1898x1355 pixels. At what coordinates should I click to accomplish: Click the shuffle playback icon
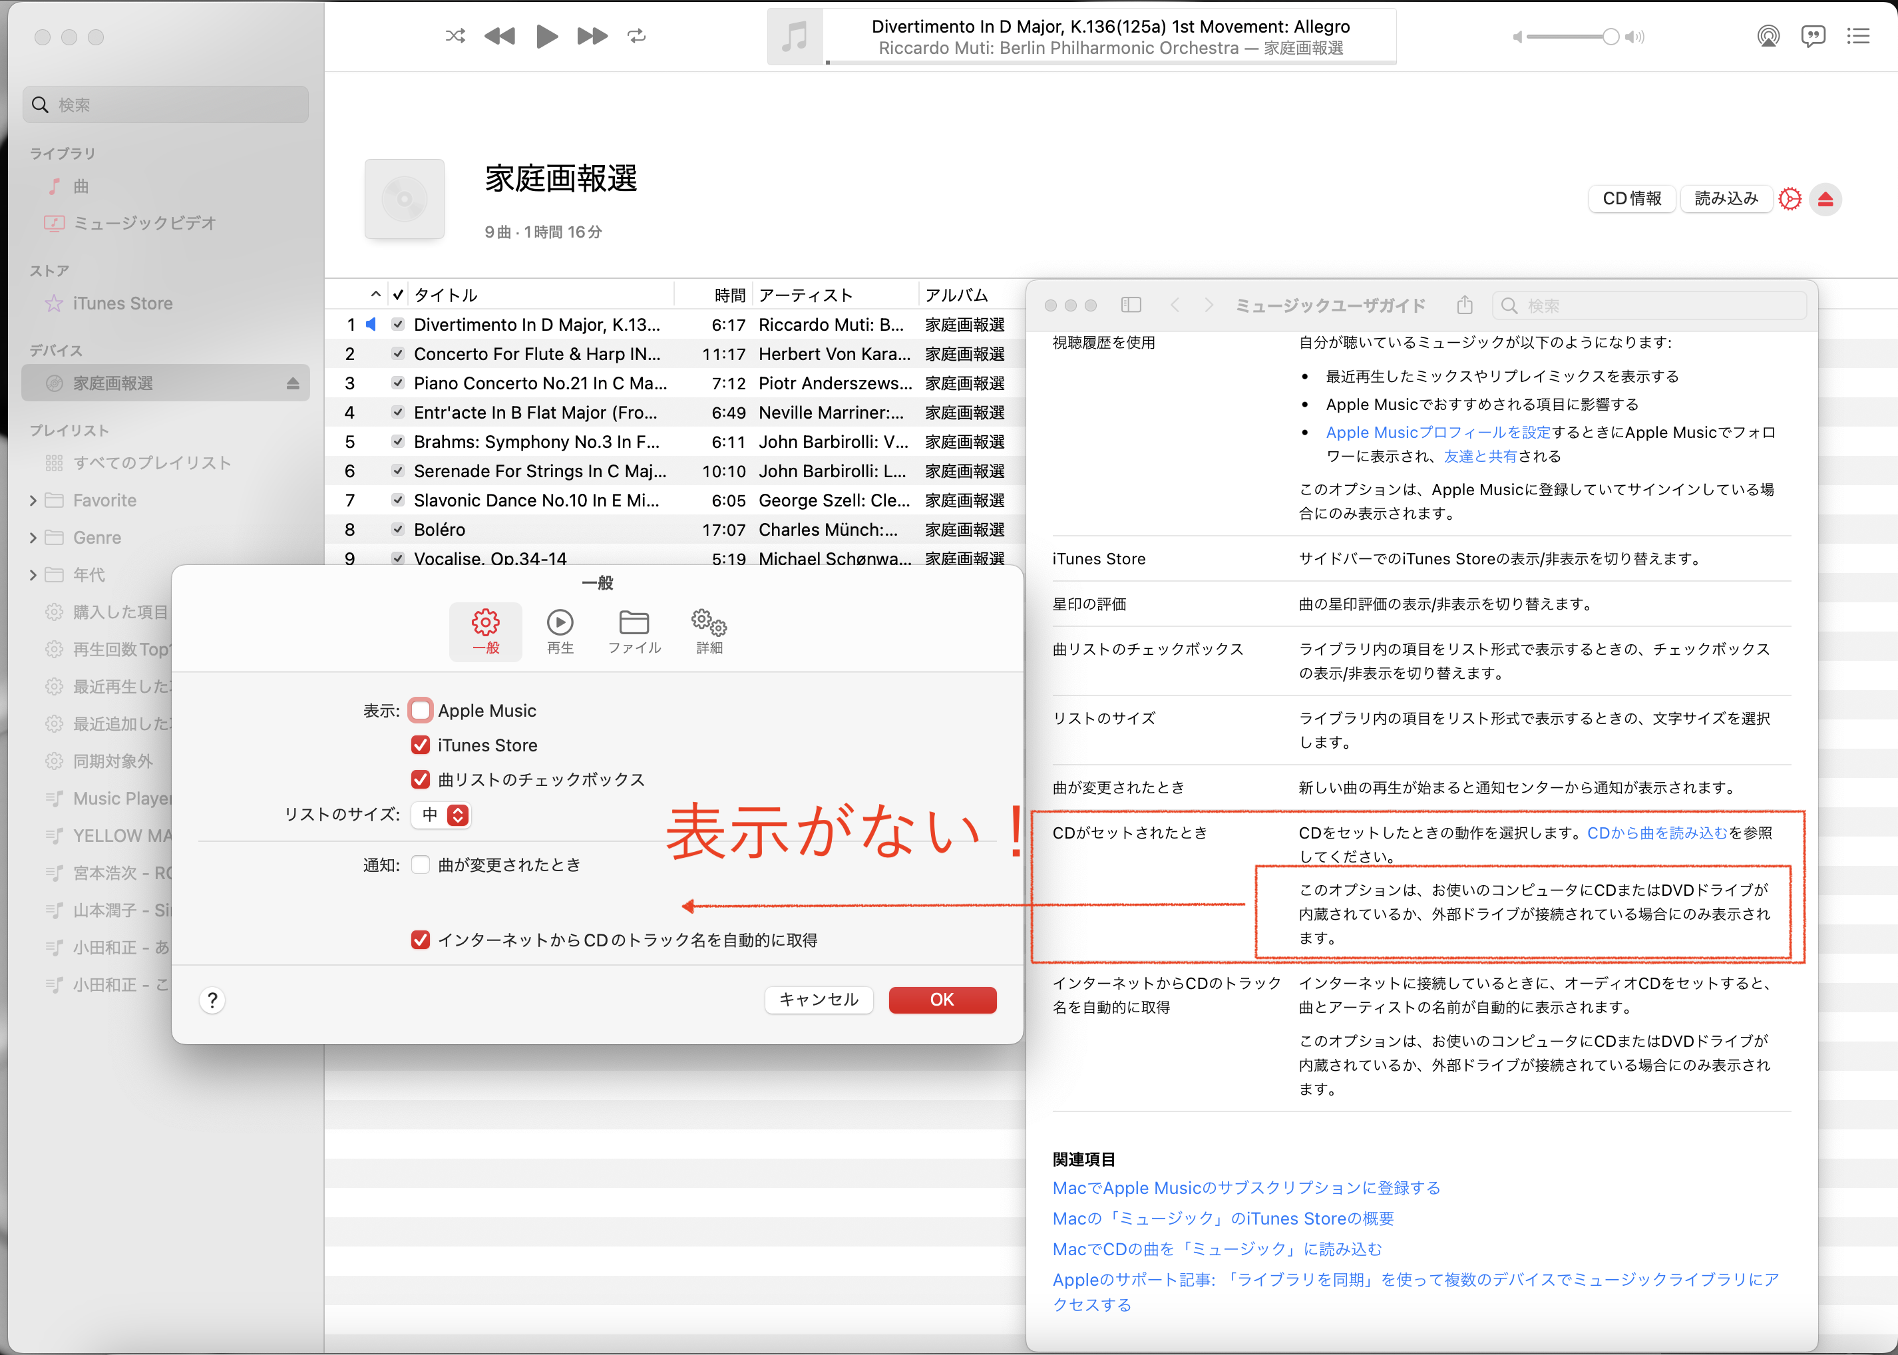455,36
